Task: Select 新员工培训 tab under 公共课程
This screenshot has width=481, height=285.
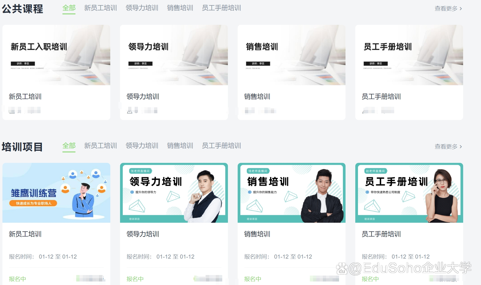Action: click(x=101, y=8)
